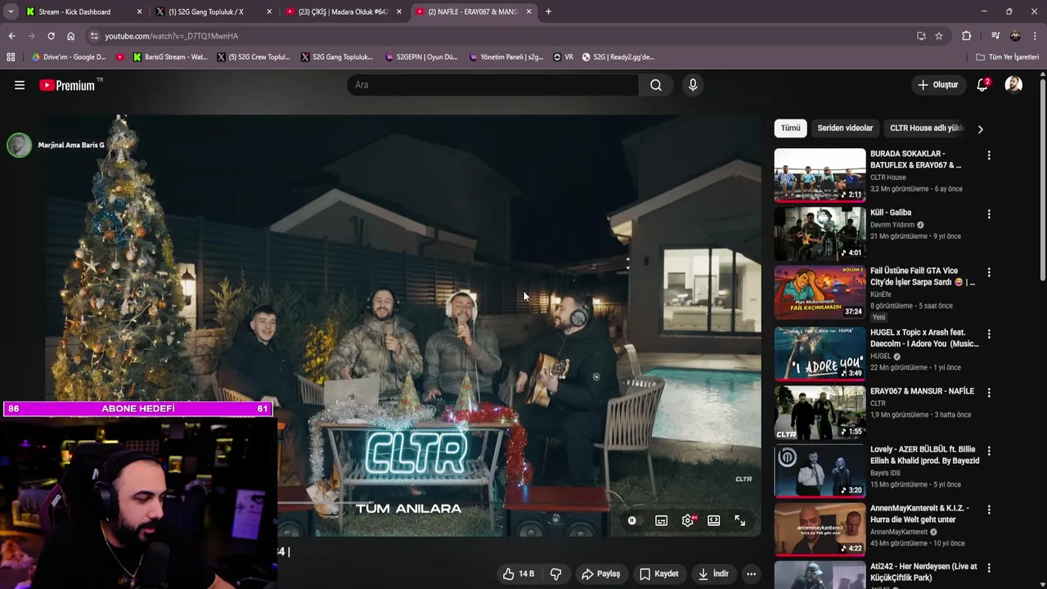Install app icon in the address bar
The width and height of the screenshot is (1047, 589).
(921, 36)
